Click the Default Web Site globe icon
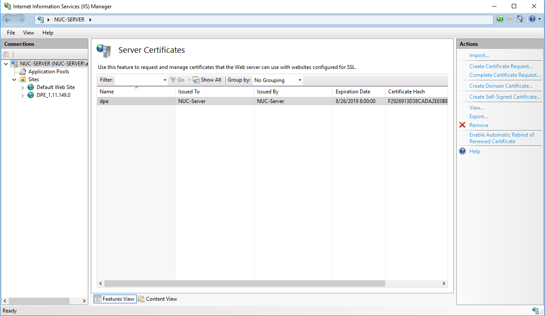This screenshot has width=545, height=316. (x=31, y=87)
